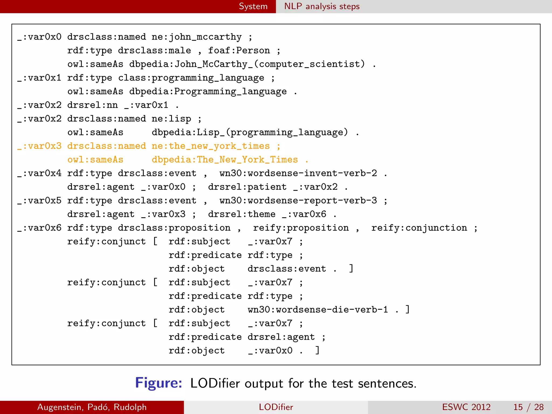Click the Figure: caption label
The height and width of the screenshot is (414, 552).
pyautogui.click(x=159, y=383)
